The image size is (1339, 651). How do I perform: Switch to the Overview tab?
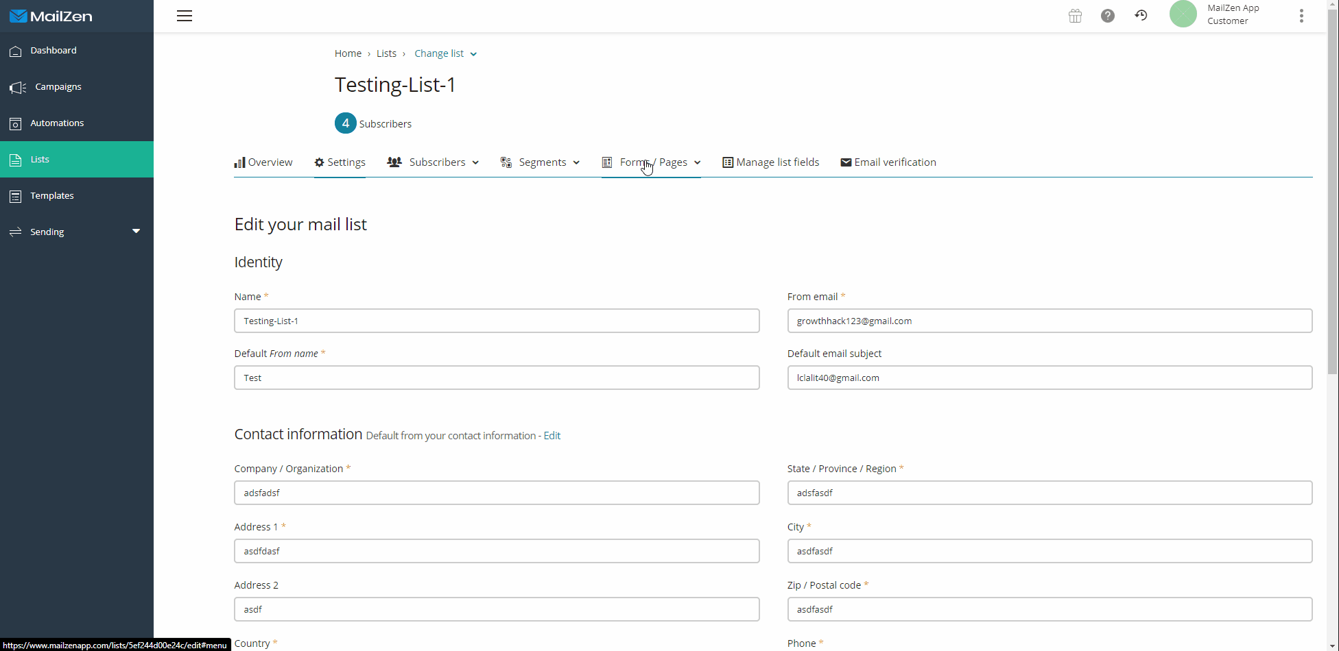click(263, 162)
